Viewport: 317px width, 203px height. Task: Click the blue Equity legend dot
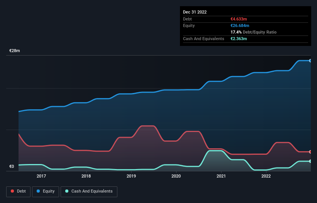pos(38,191)
